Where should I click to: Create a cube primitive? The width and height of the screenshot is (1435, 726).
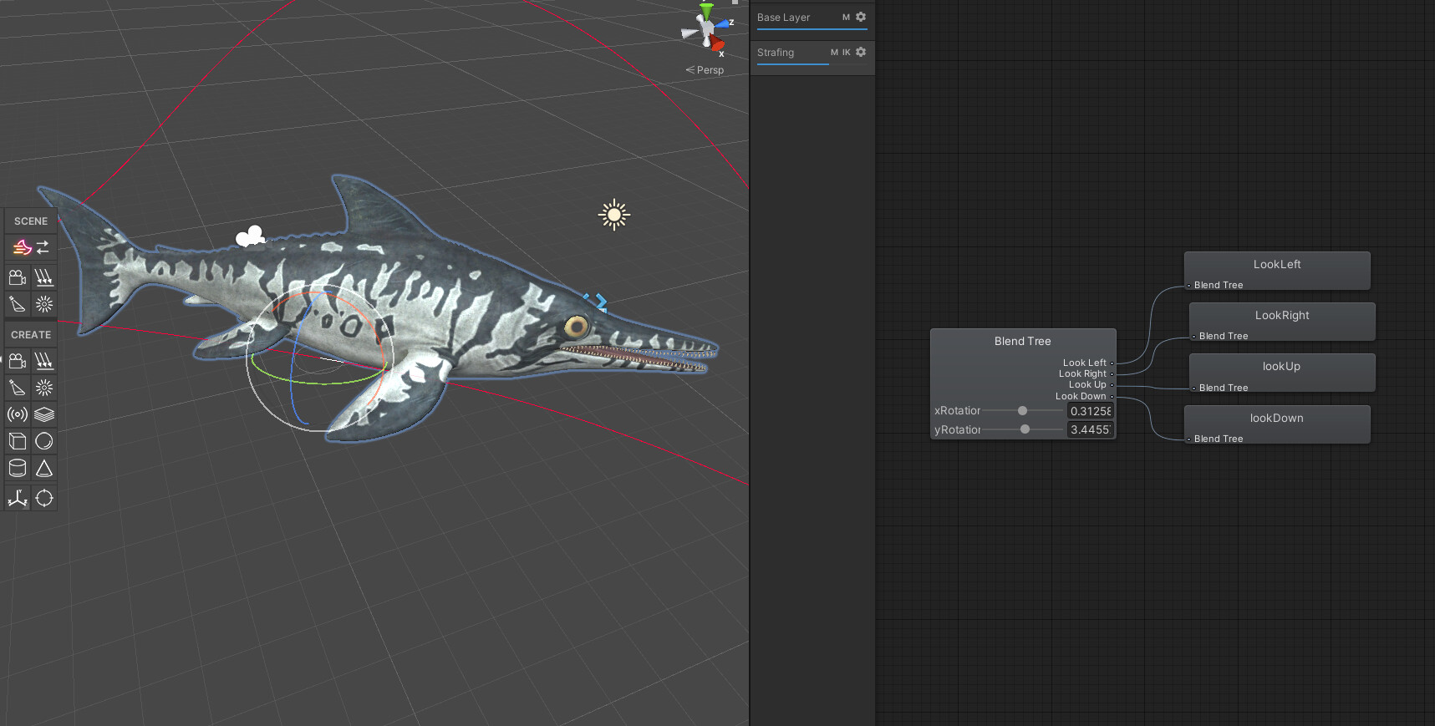coord(18,441)
